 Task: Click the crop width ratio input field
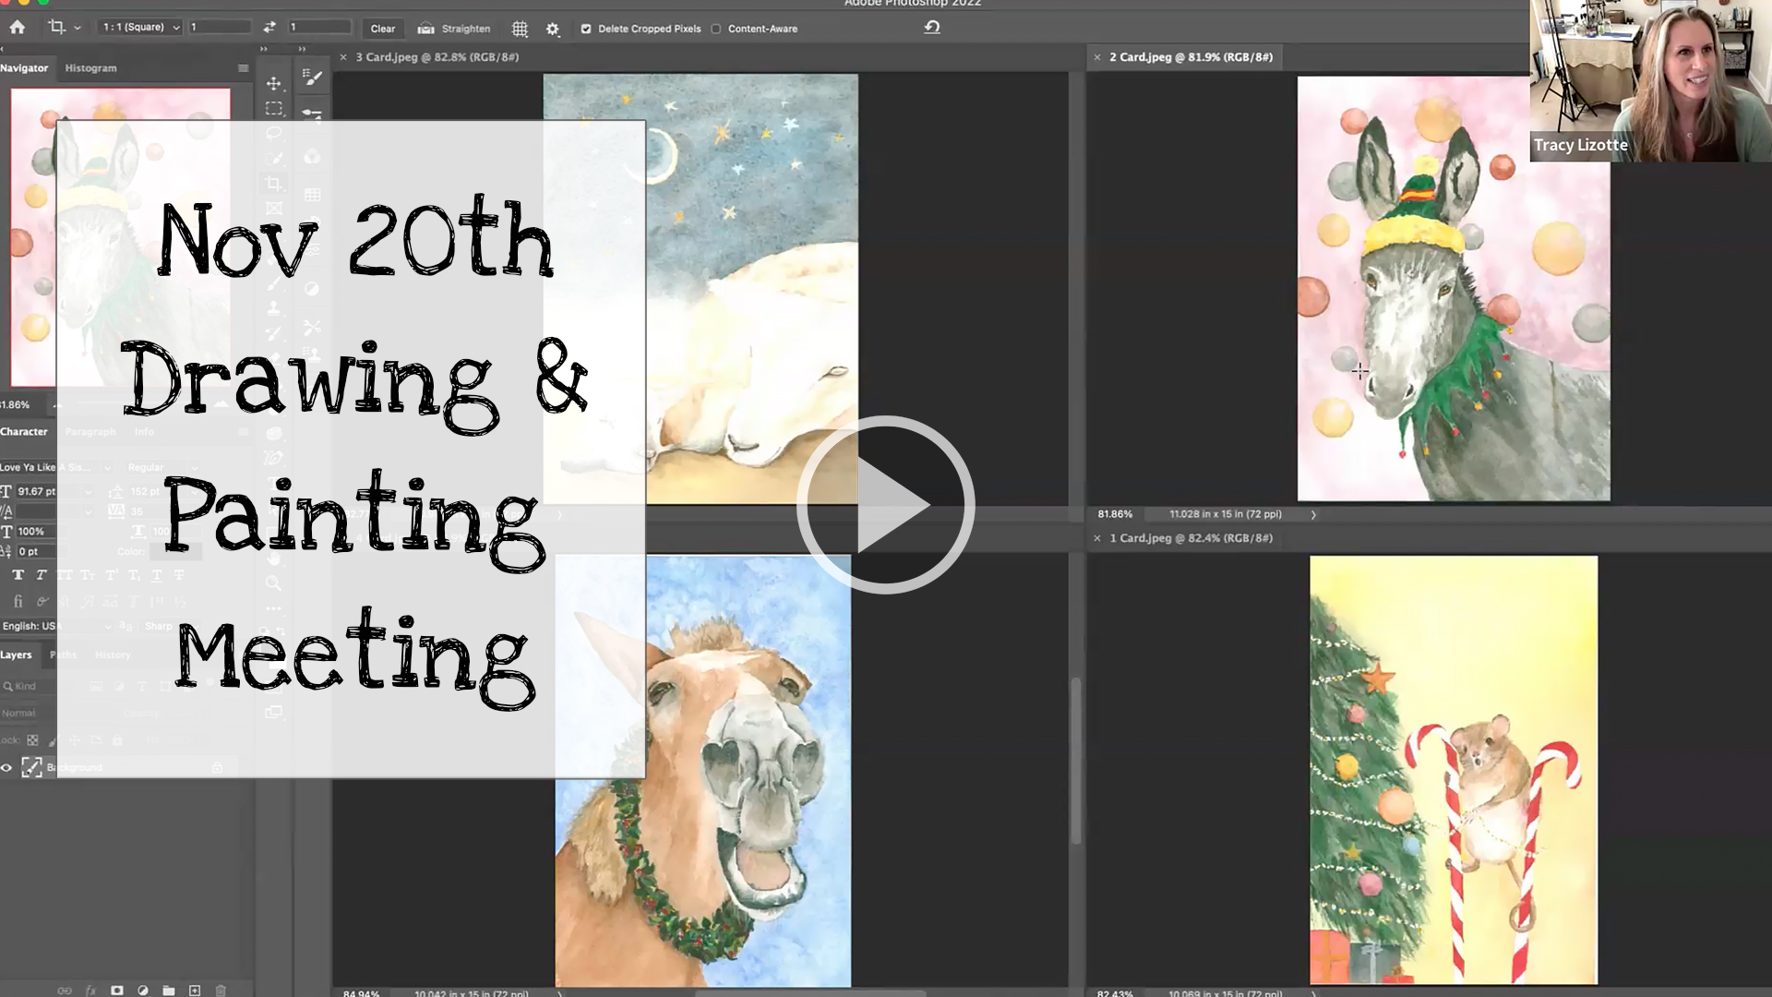pyautogui.click(x=219, y=28)
